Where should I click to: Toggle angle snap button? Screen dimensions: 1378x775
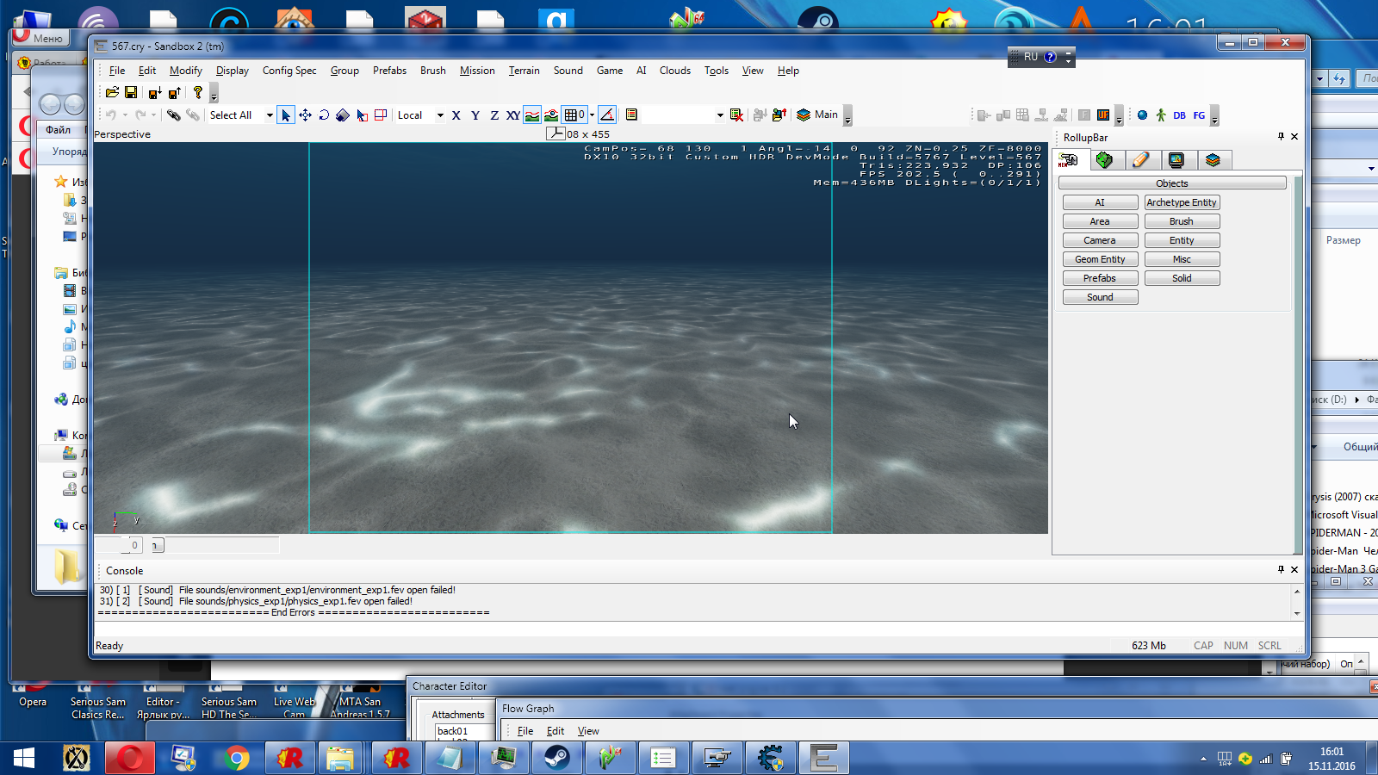pyautogui.click(x=607, y=115)
